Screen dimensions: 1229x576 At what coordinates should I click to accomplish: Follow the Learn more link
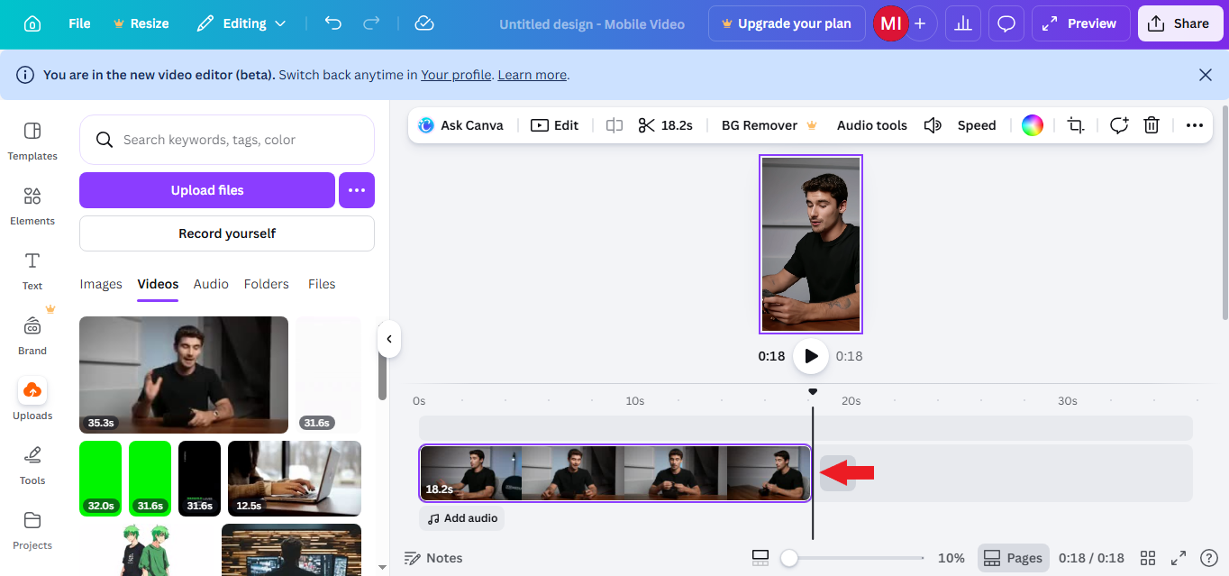532,75
